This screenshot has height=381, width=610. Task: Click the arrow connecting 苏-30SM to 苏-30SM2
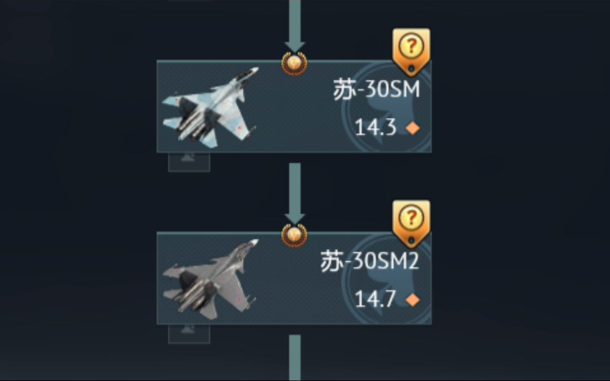[x=295, y=194]
